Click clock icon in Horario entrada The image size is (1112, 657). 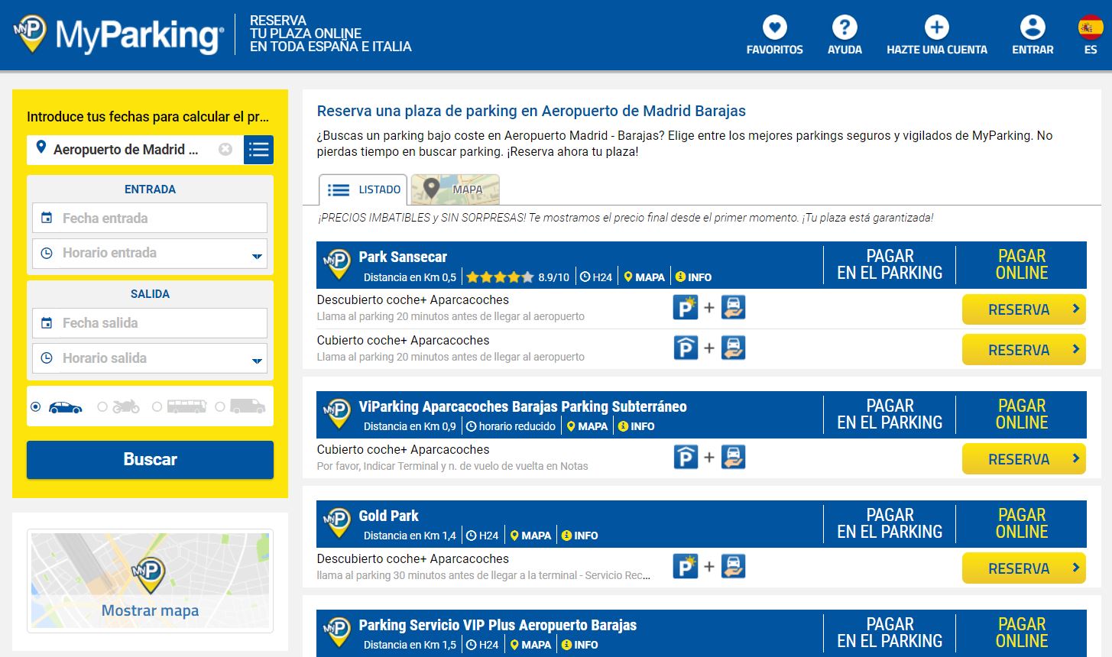(x=47, y=253)
